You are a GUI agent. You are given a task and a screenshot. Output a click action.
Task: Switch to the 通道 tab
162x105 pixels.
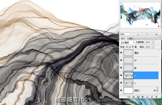131,38
